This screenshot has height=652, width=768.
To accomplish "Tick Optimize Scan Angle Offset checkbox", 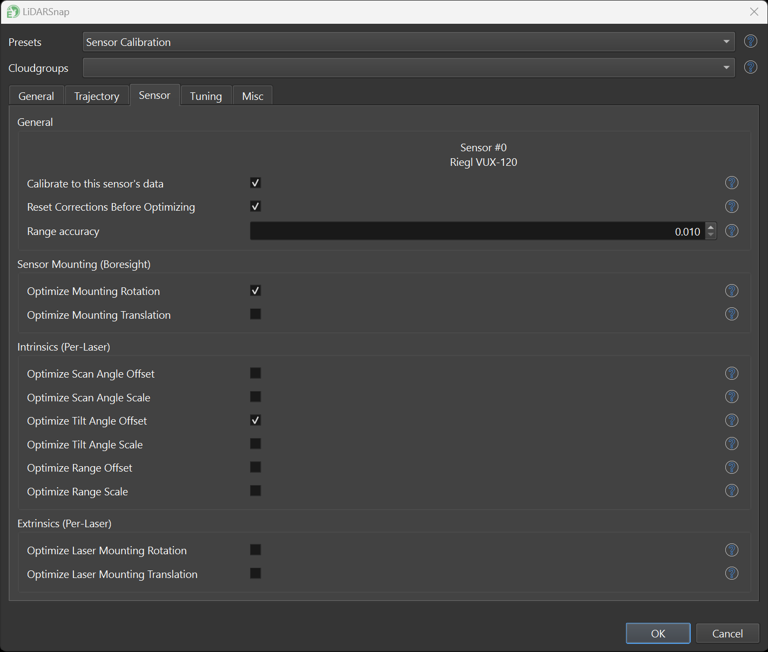I will tap(255, 373).
